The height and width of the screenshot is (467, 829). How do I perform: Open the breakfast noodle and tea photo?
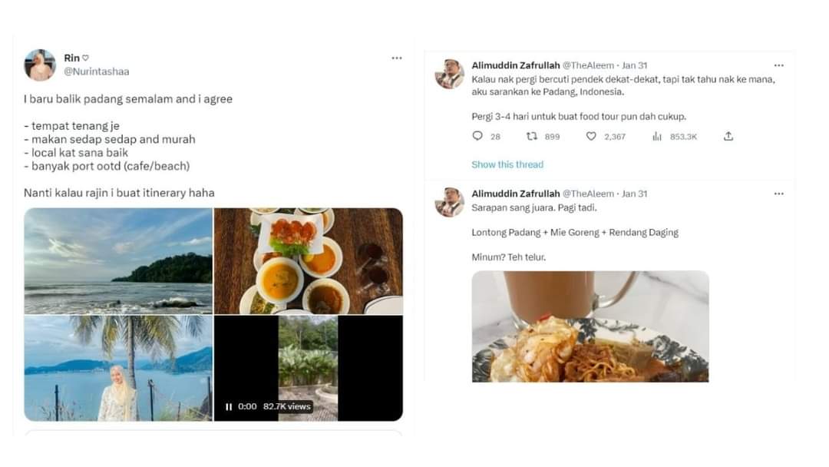coord(590,326)
